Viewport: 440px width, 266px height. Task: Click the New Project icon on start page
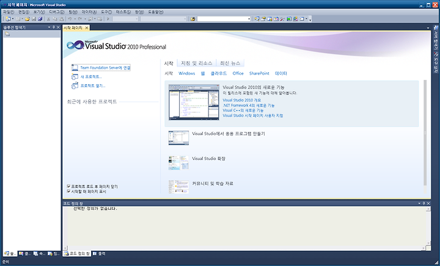(75, 76)
